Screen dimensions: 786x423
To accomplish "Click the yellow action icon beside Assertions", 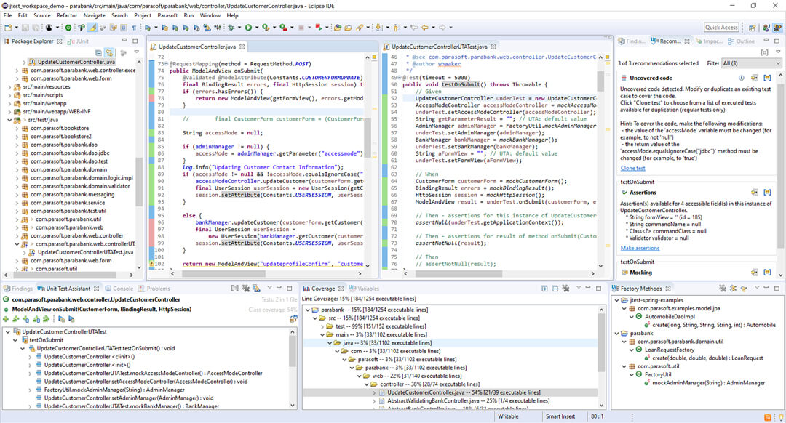I will coord(755,192).
